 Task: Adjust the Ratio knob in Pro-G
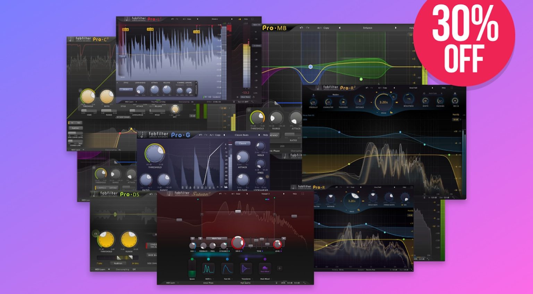tap(146, 180)
